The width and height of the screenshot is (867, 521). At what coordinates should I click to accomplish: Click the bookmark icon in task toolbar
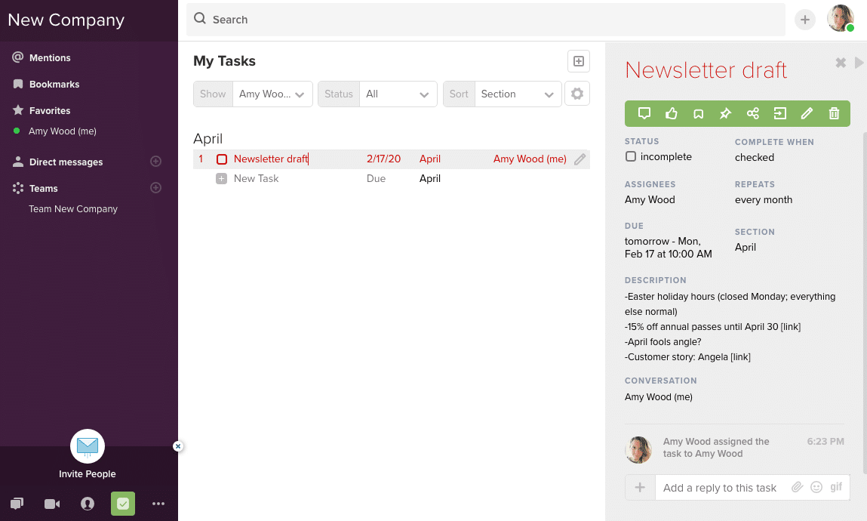click(698, 113)
